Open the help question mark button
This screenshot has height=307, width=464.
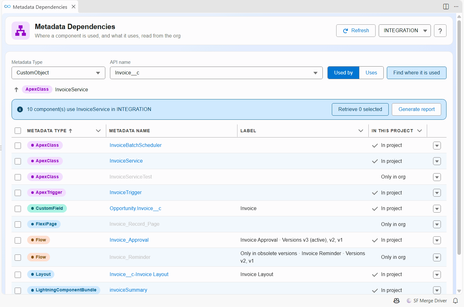point(440,31)
